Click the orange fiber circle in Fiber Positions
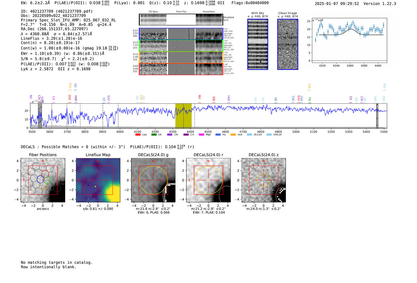 point(43,186)
